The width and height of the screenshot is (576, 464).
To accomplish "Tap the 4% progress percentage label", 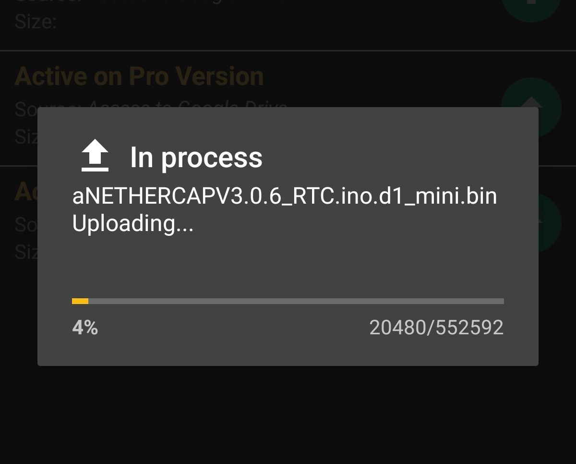I will point(85,328).
